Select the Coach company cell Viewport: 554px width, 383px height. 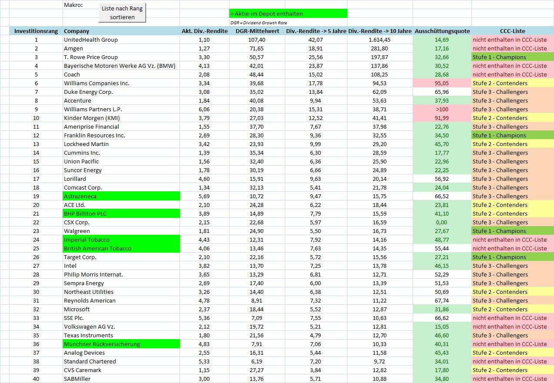point(121,74)
